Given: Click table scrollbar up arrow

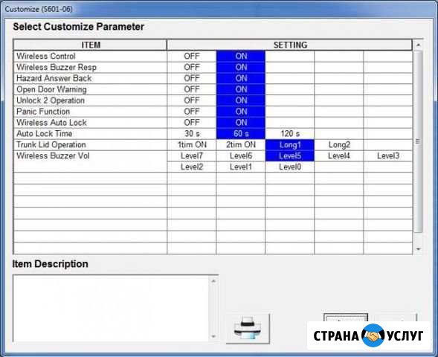Looking at the screenshot, I should (418, 45).
